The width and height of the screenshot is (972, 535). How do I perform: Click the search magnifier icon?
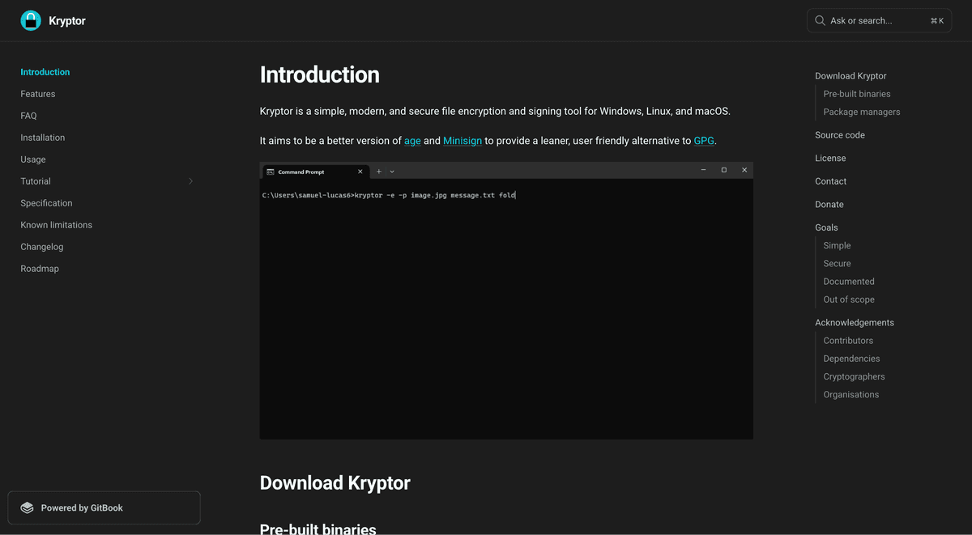pos(821,20)
